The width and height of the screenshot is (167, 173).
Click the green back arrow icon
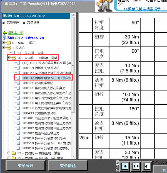point(5,33)
